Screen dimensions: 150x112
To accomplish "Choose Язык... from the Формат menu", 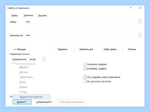I will pos(32,82).
